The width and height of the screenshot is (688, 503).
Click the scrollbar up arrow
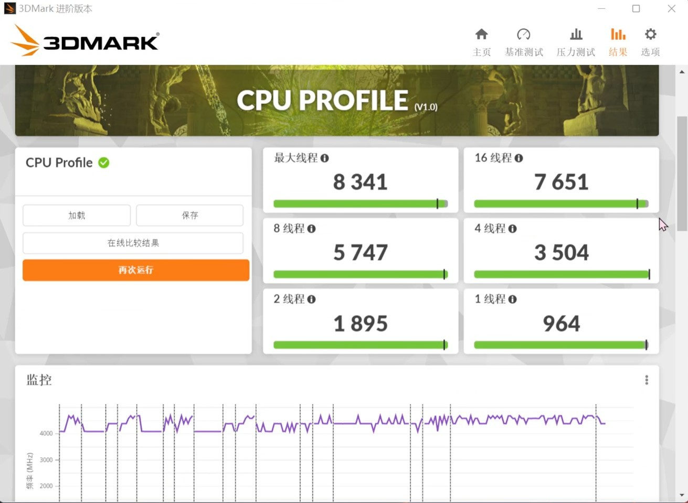pyautogui.click(x=682, y=71)
